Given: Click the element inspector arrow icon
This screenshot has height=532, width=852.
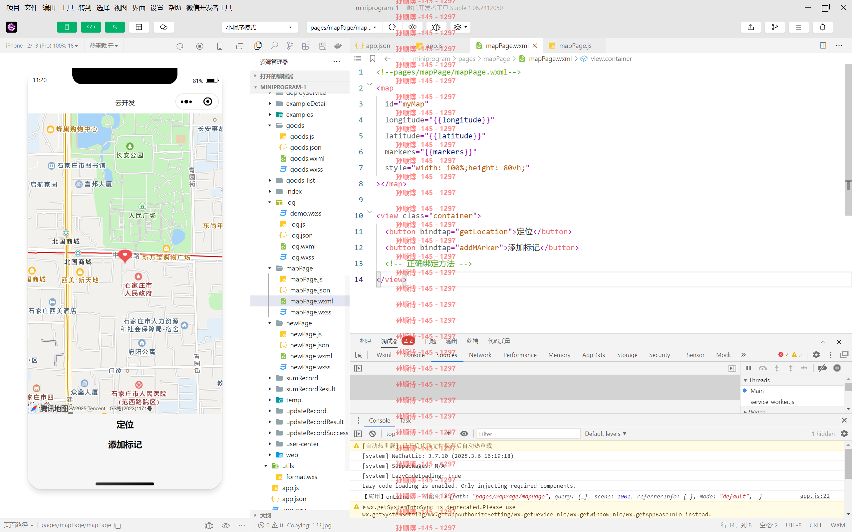Looking at the screenshot, I should pyautogui.click(x=358, y=355).
